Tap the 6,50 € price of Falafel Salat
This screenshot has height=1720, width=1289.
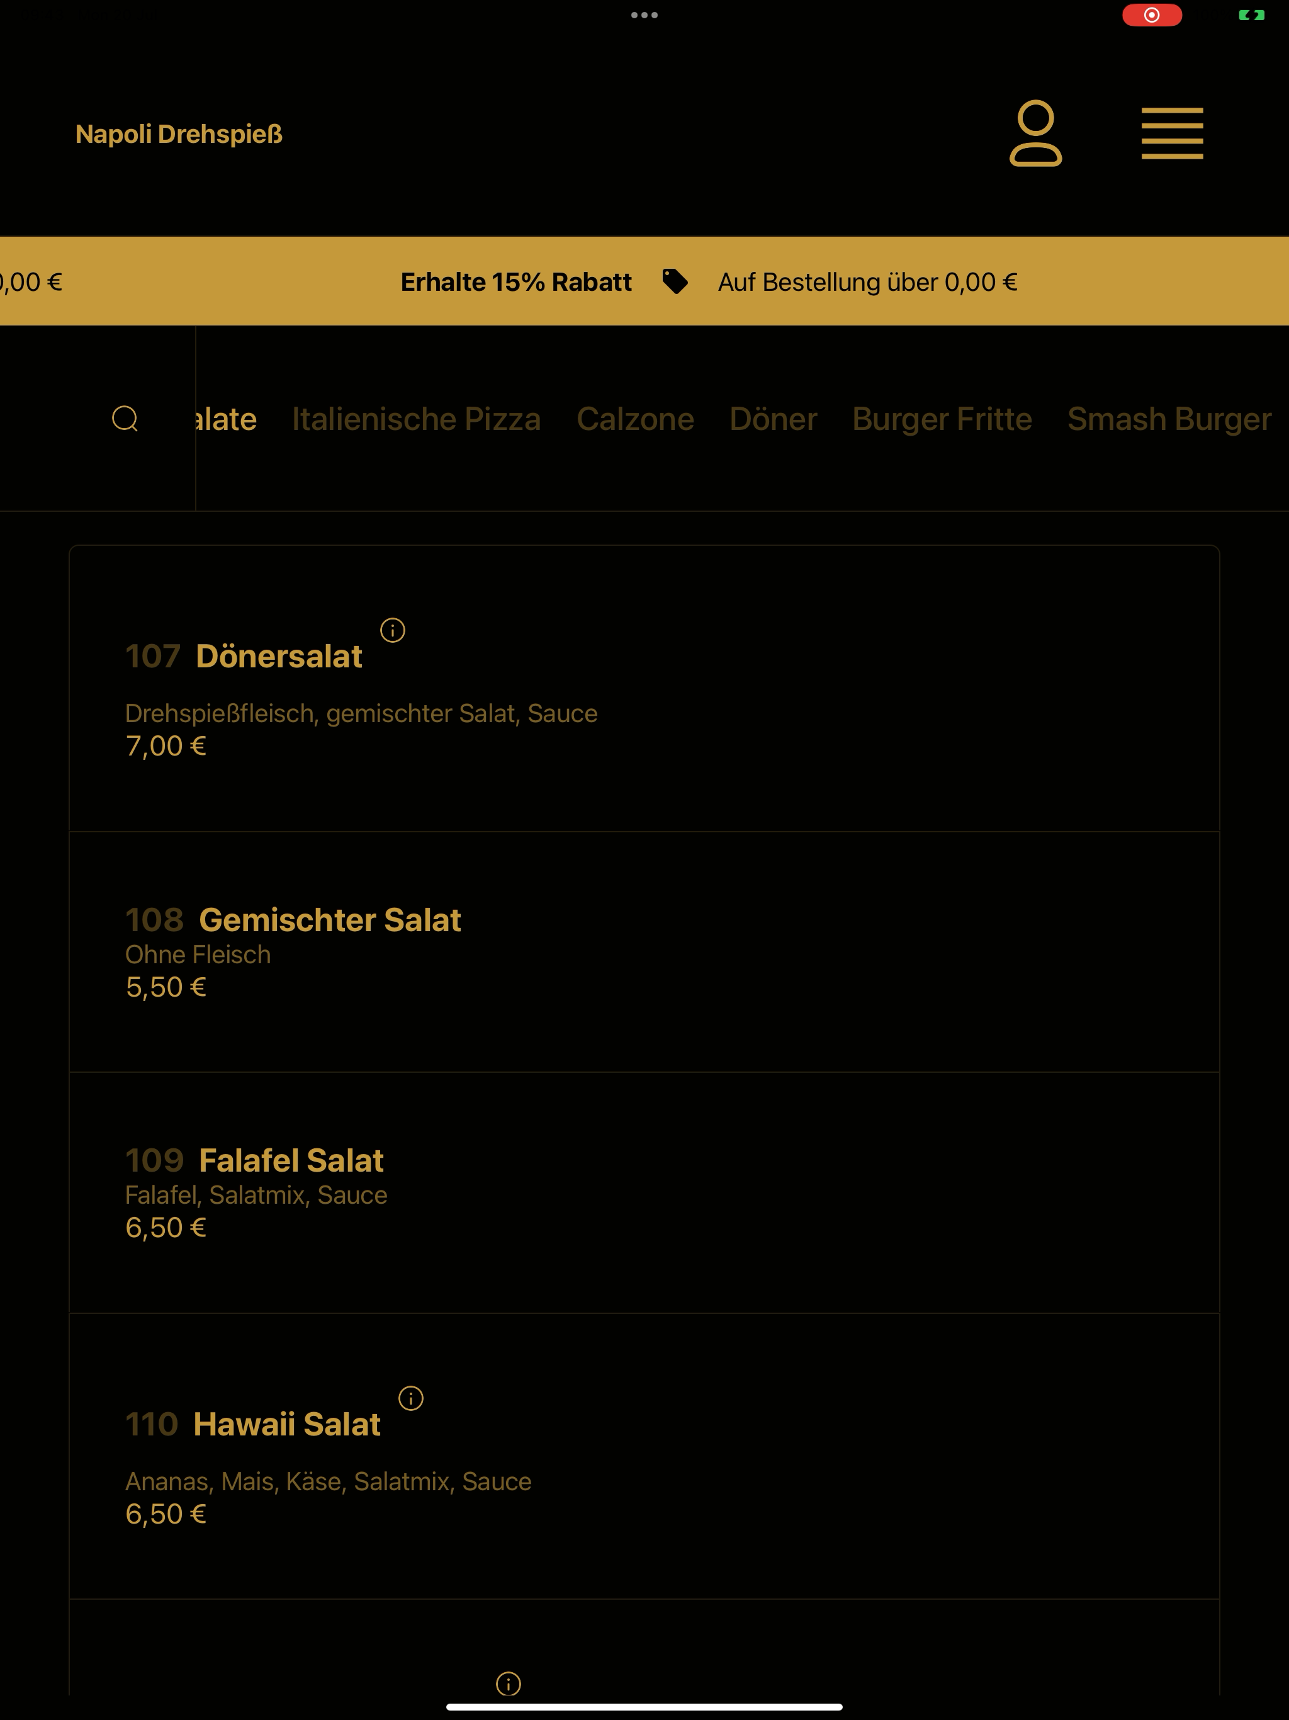point(166,1228)
